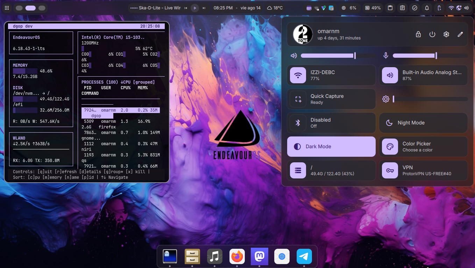Open the Color Picker tile
475x268 pixels.
423,147
